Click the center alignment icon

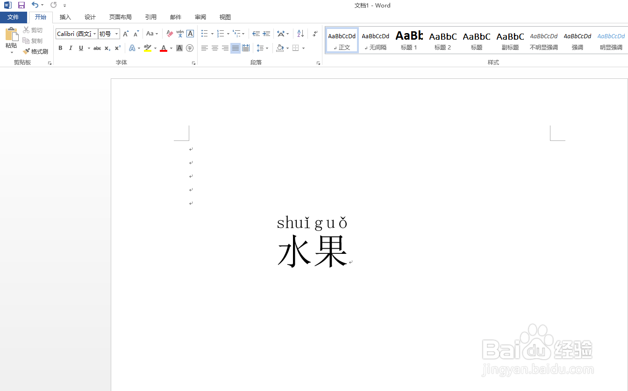(215, 48)
